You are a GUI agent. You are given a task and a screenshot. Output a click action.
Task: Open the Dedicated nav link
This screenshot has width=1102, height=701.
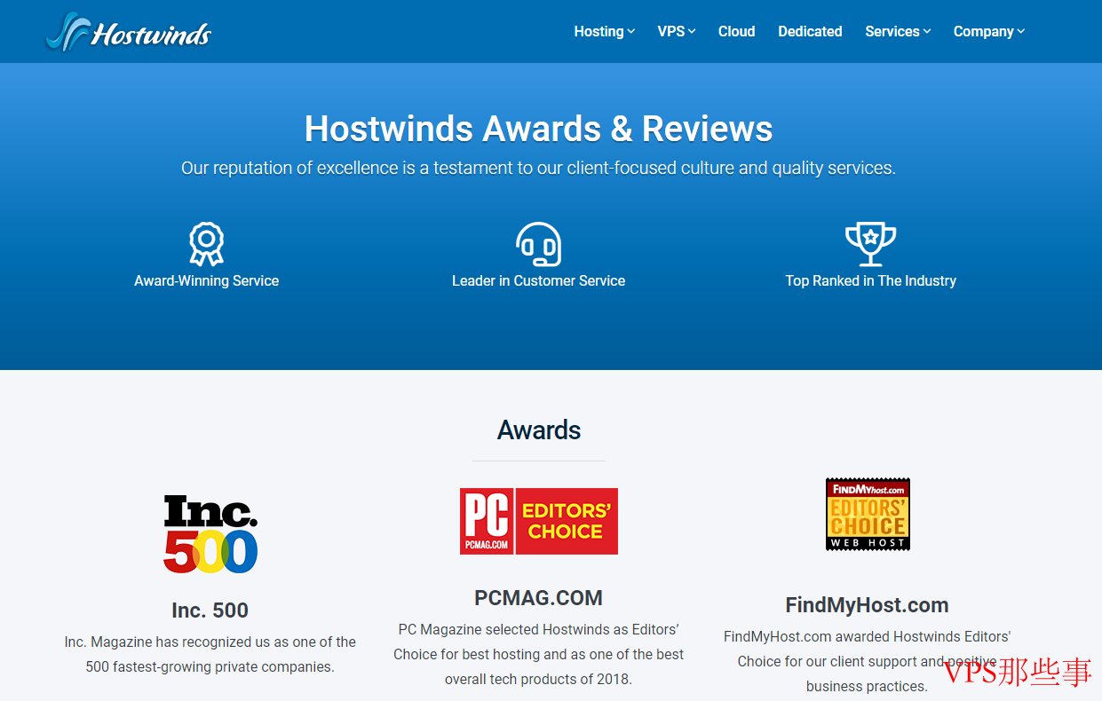(x=810, y=31)
